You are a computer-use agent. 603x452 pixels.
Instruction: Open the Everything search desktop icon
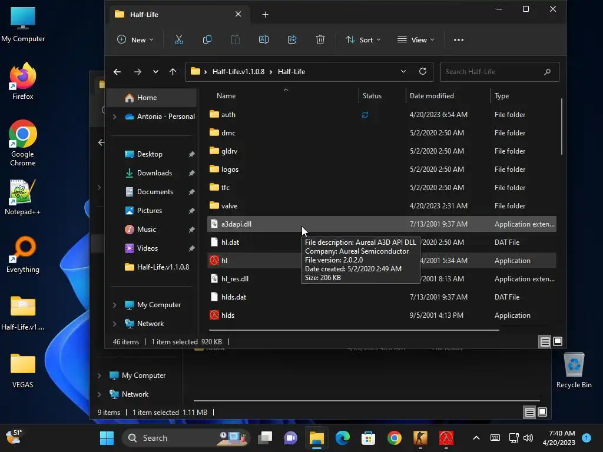click(x=23, y=254)
